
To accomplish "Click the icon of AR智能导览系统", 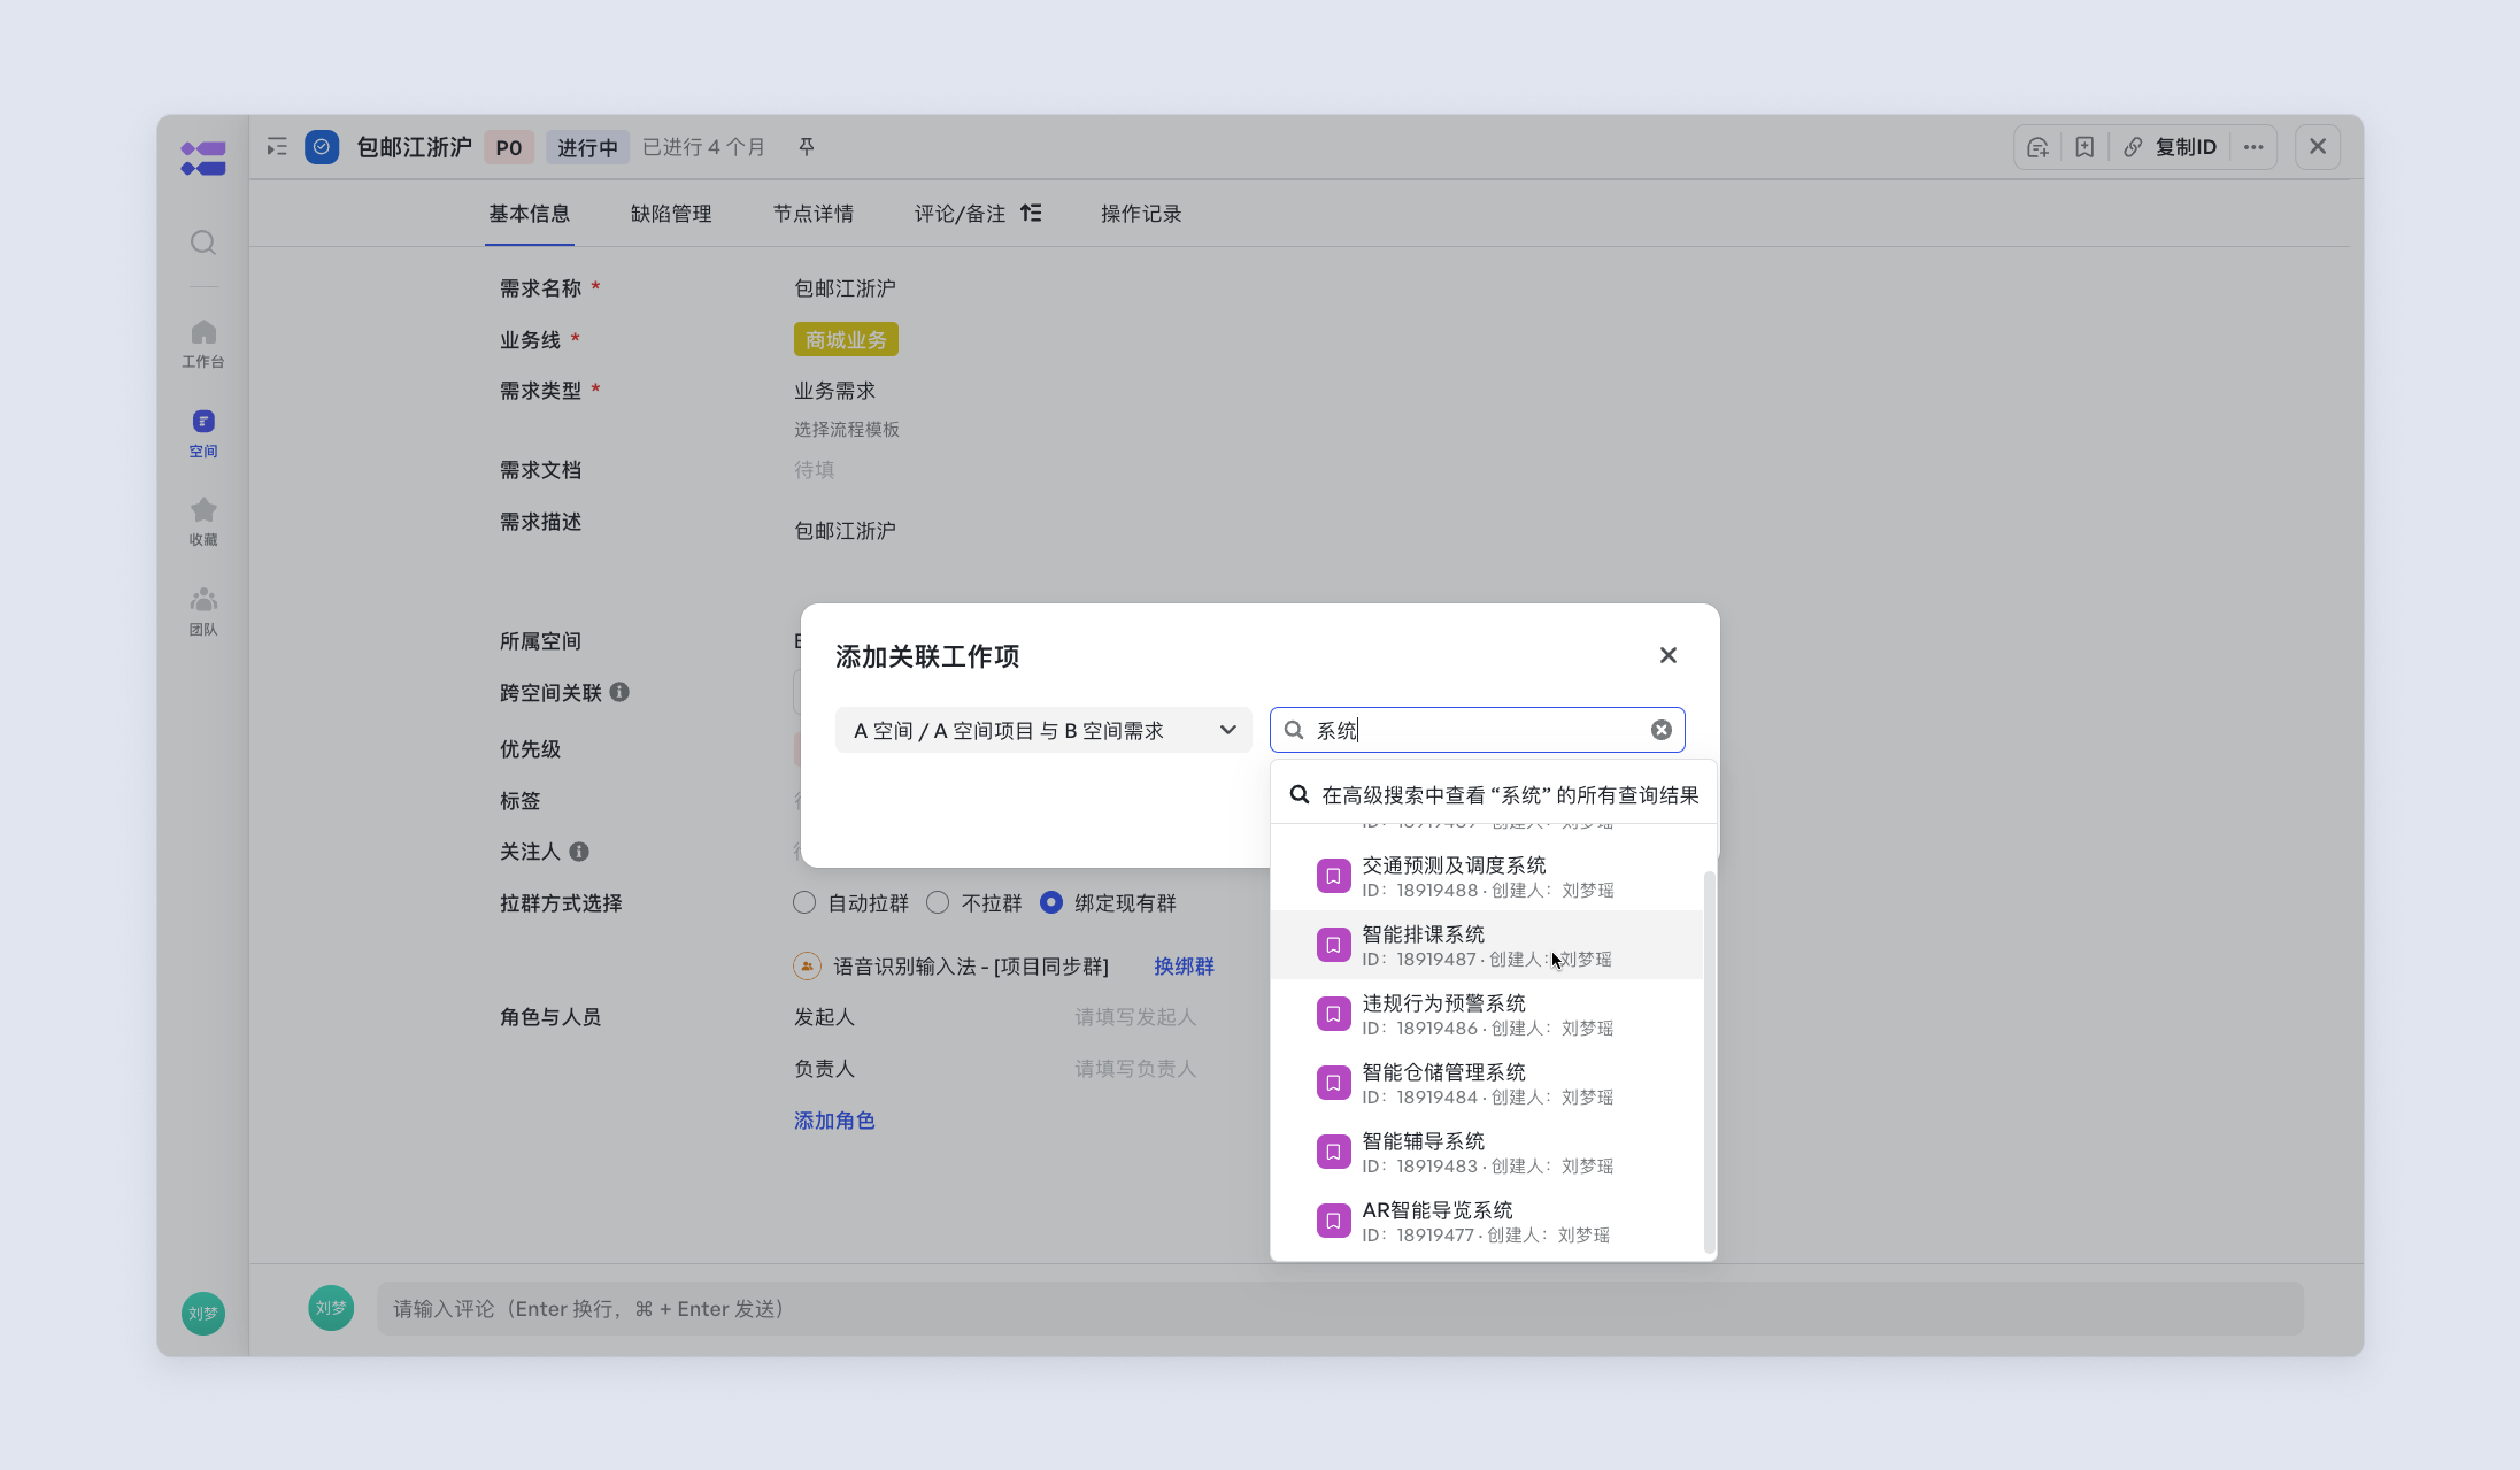I will coord(1333,1221).
